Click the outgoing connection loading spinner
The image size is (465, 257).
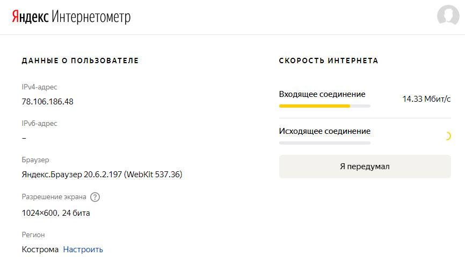click(447, 136)
